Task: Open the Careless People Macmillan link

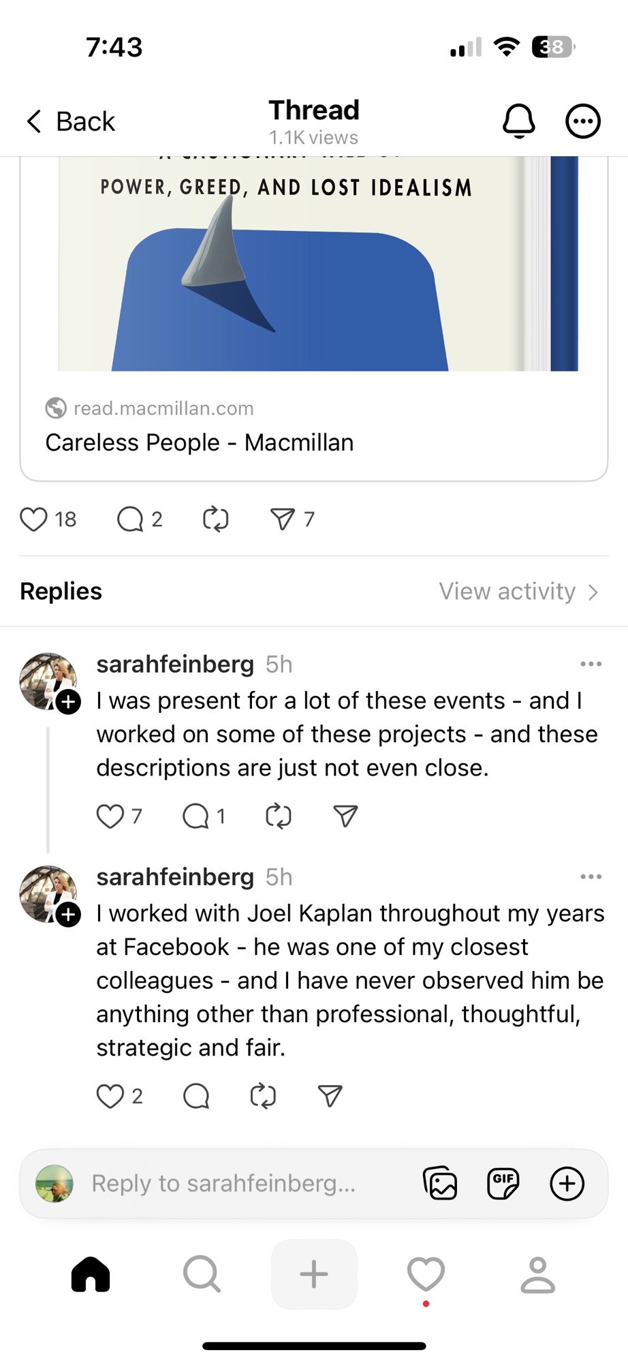Action: [x=199, y=442]
